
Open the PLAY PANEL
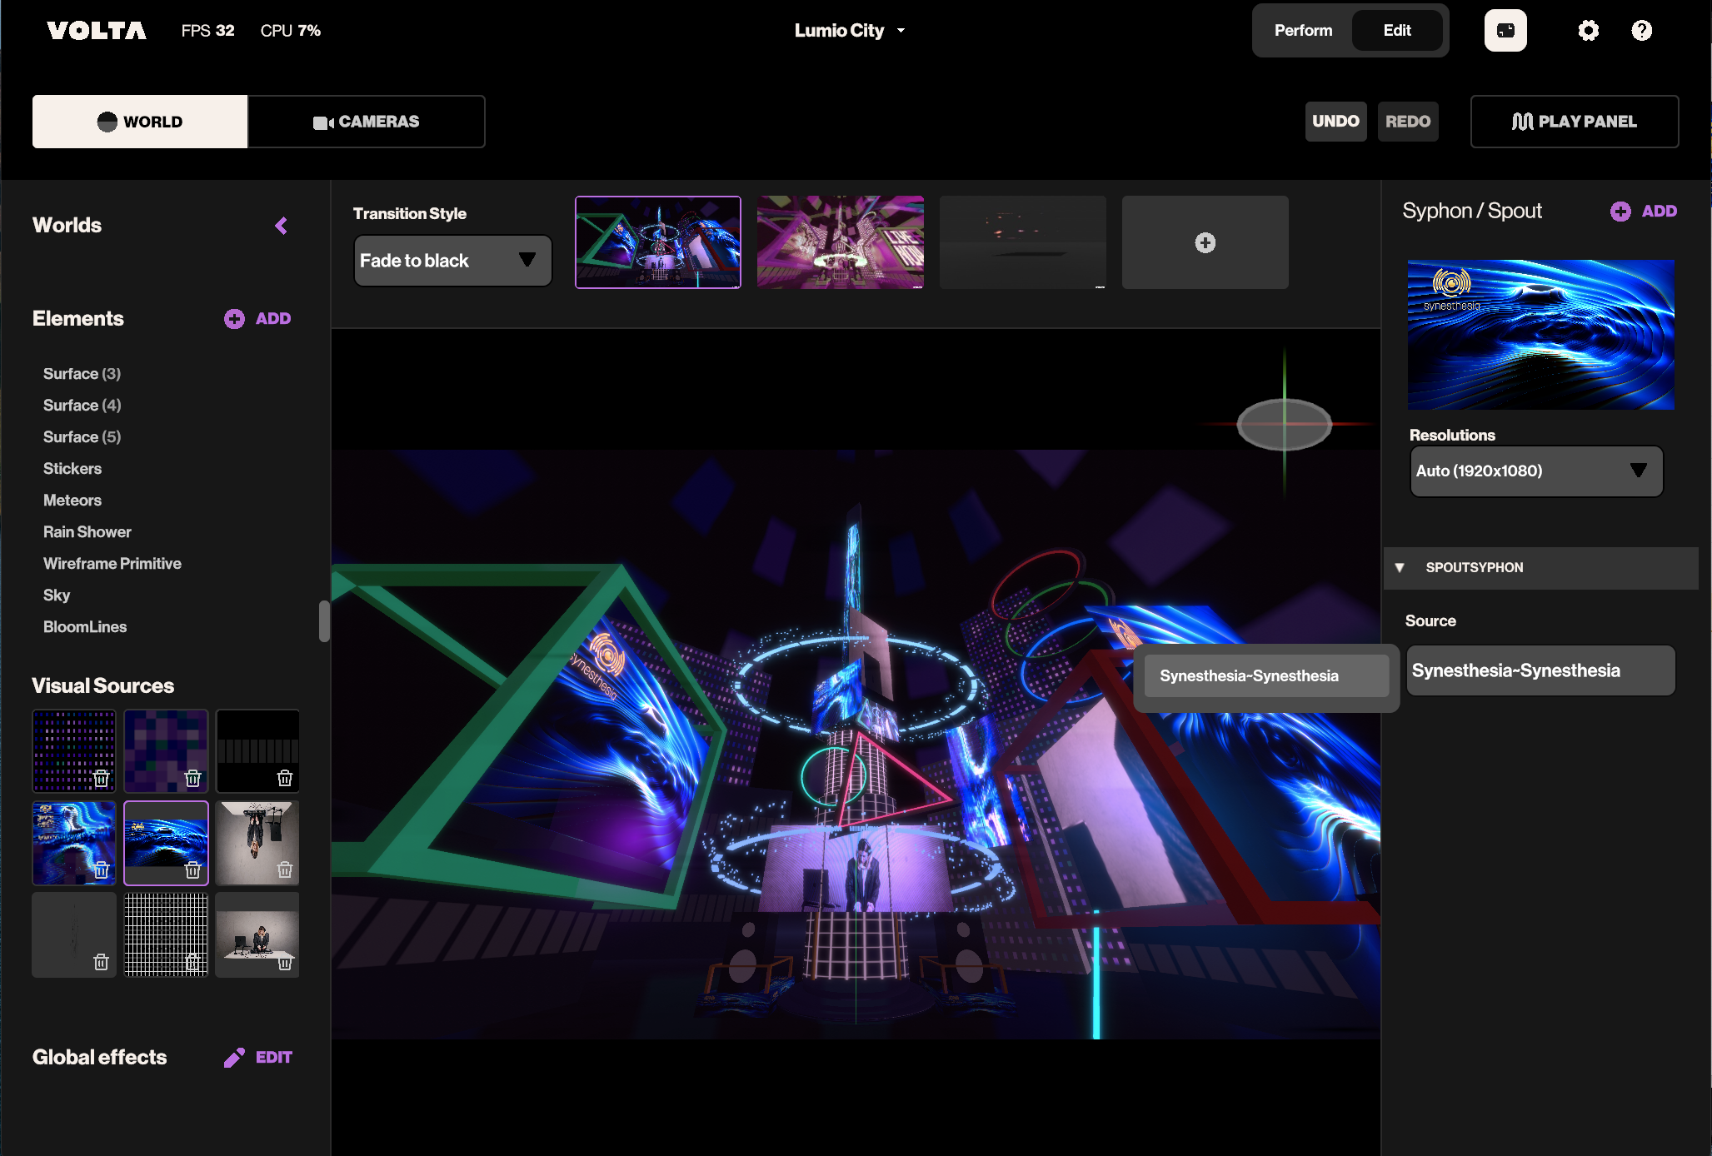(1574, 122)
